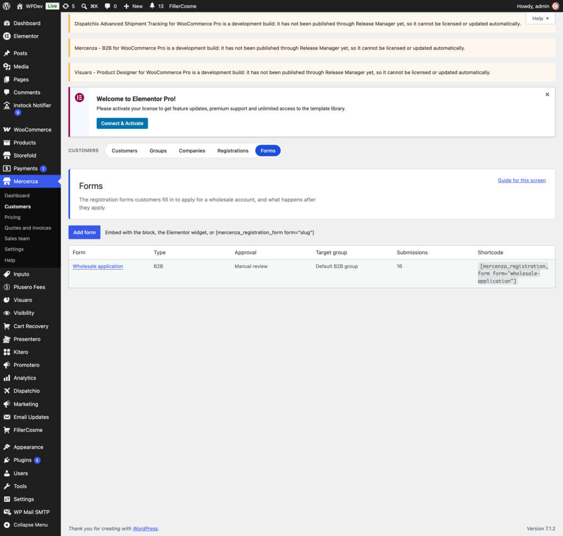Open the Wholesale application form link
The height and width of the screenshot is (536, 563).
click(98, 266)
